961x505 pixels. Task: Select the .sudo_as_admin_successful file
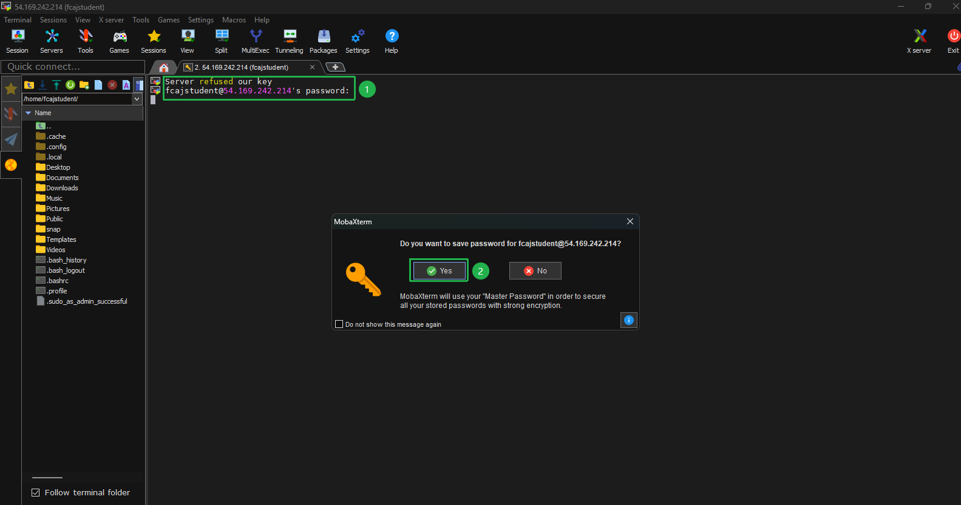click(82, 301)
